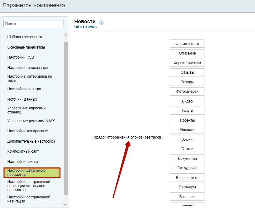The height and width of the screenshot is (210, 255).
Task: Open highlighted Настройки детального просмотра
Action: tap(32, 173)
